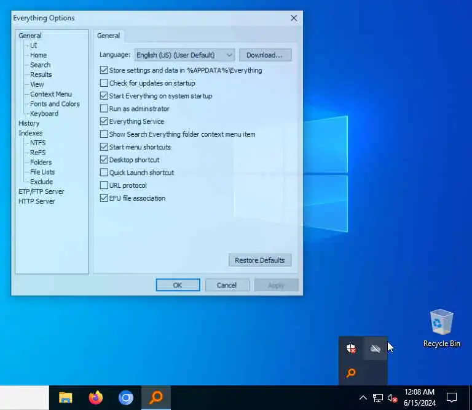Open Chromium browser from the taskbar
The image size is (472, 410).
point(126,398)
